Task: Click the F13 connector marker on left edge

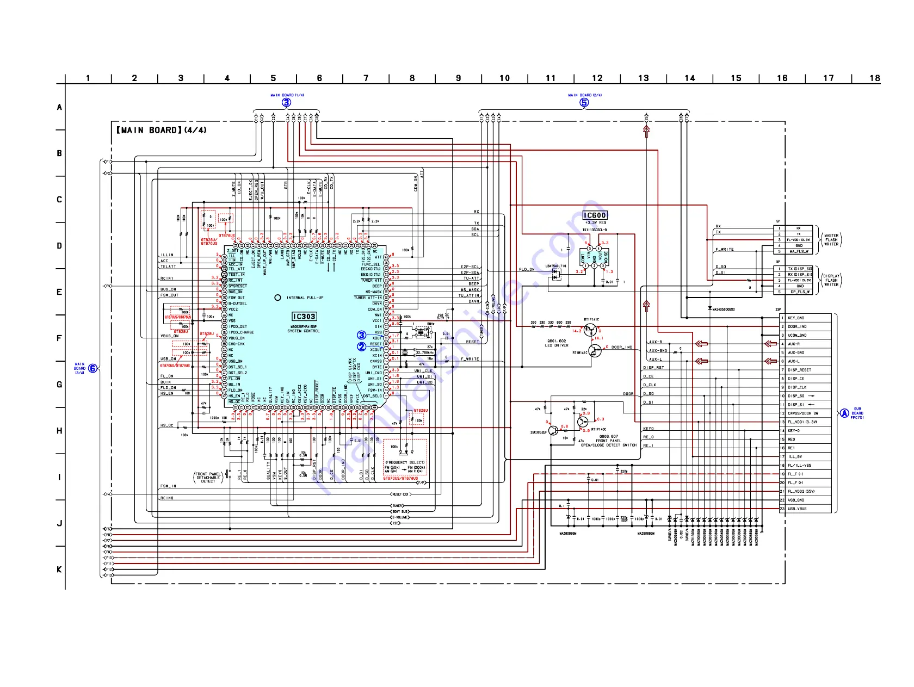Action: click(108, 575)
